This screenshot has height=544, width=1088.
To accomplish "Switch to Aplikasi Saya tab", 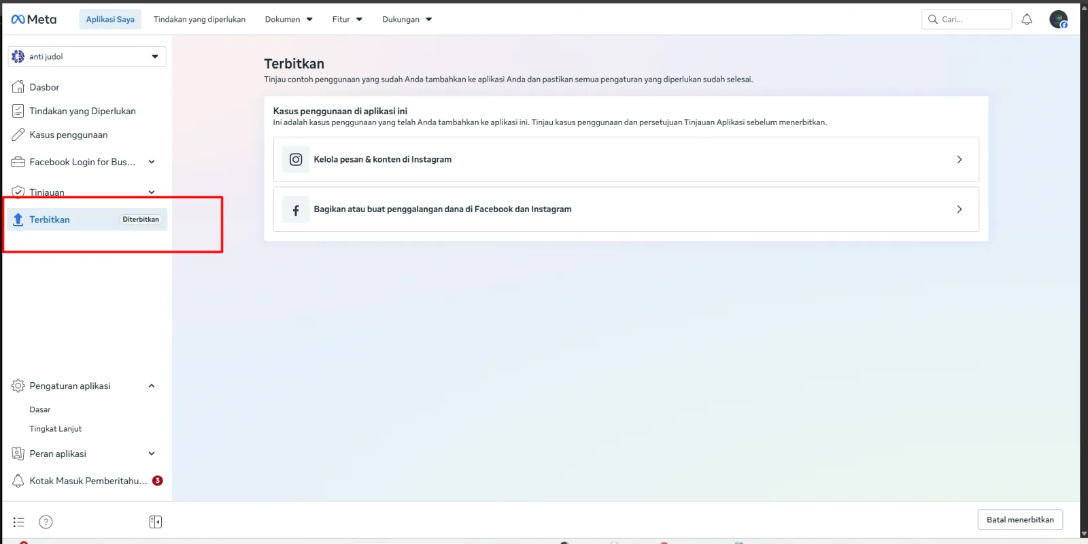I will pos(110,19).
